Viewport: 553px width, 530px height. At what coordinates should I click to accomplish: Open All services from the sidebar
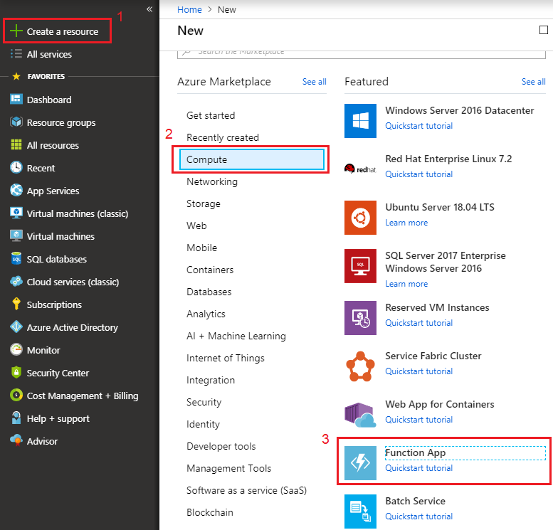point(49,54)
